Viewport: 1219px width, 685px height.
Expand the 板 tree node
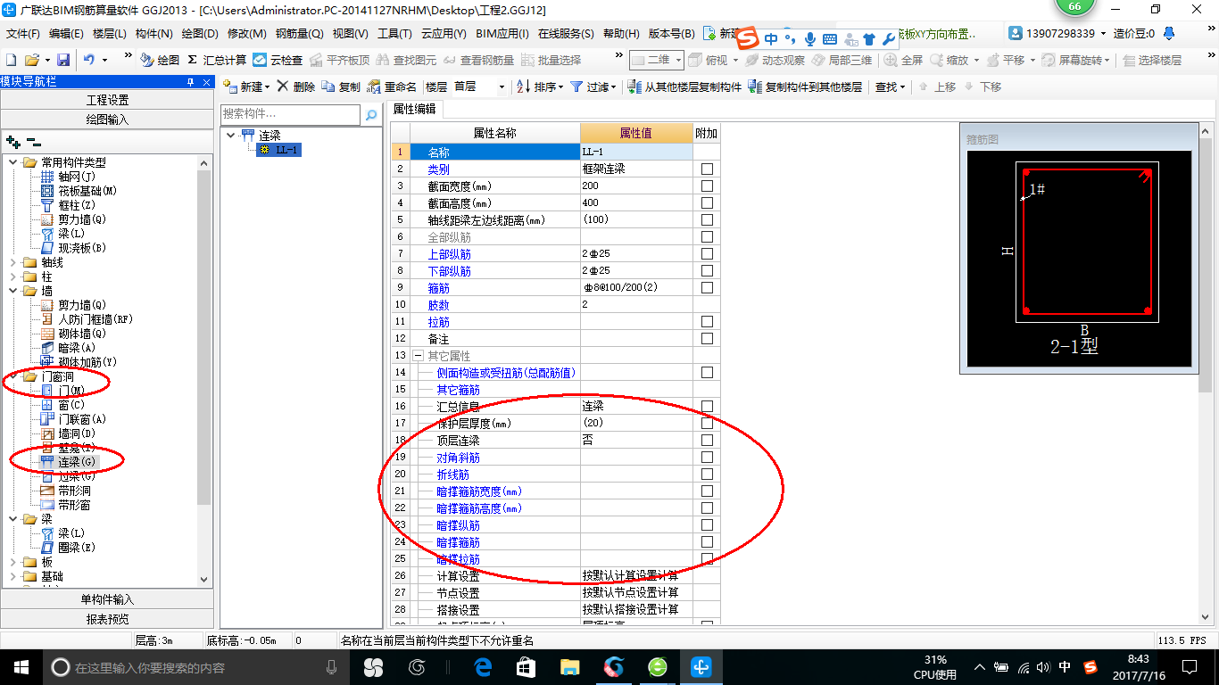pyautogui.click(x=13, y=562)
